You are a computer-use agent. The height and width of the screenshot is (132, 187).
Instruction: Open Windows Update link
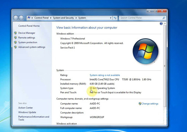pyautogui.click(x=27, y=112)
